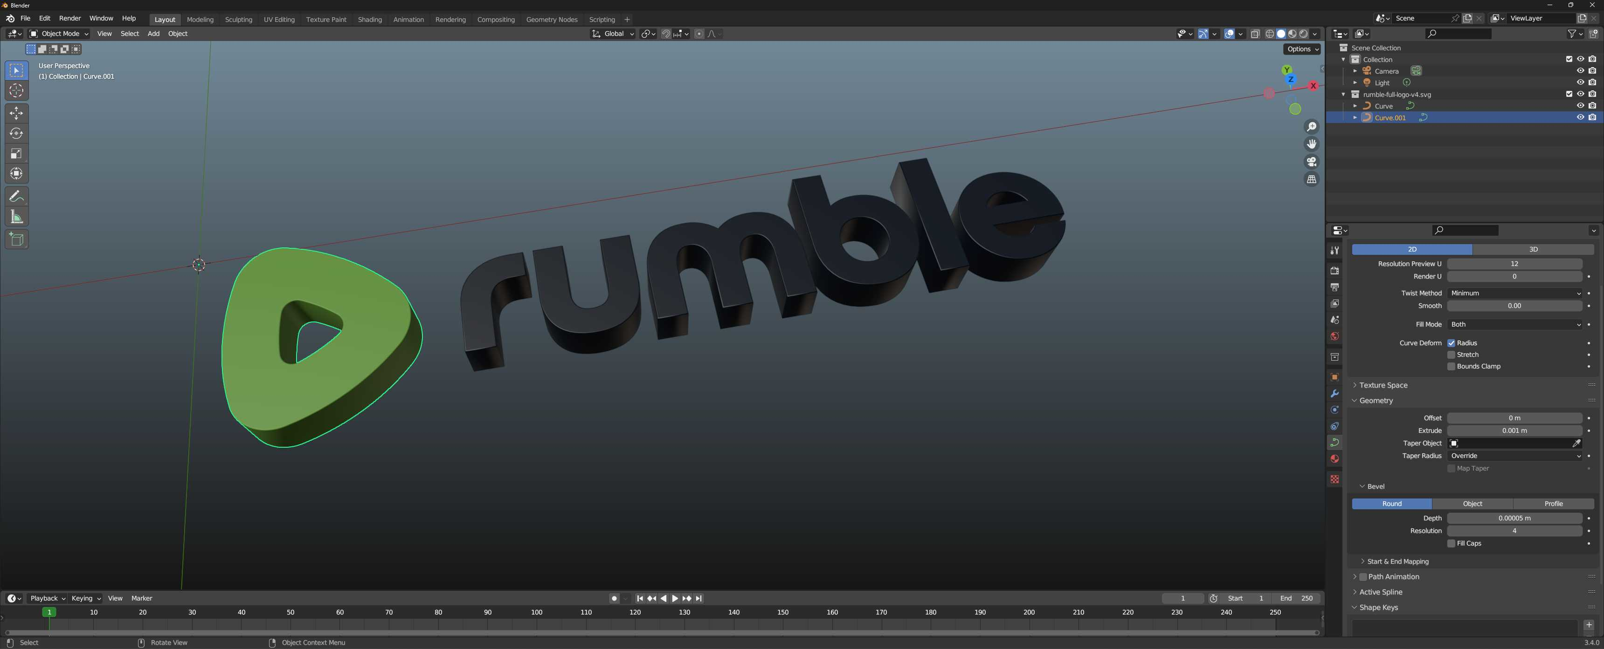Open the Options dropdown in viewport
This screenshot has width=1604, height=649.
1302,49
